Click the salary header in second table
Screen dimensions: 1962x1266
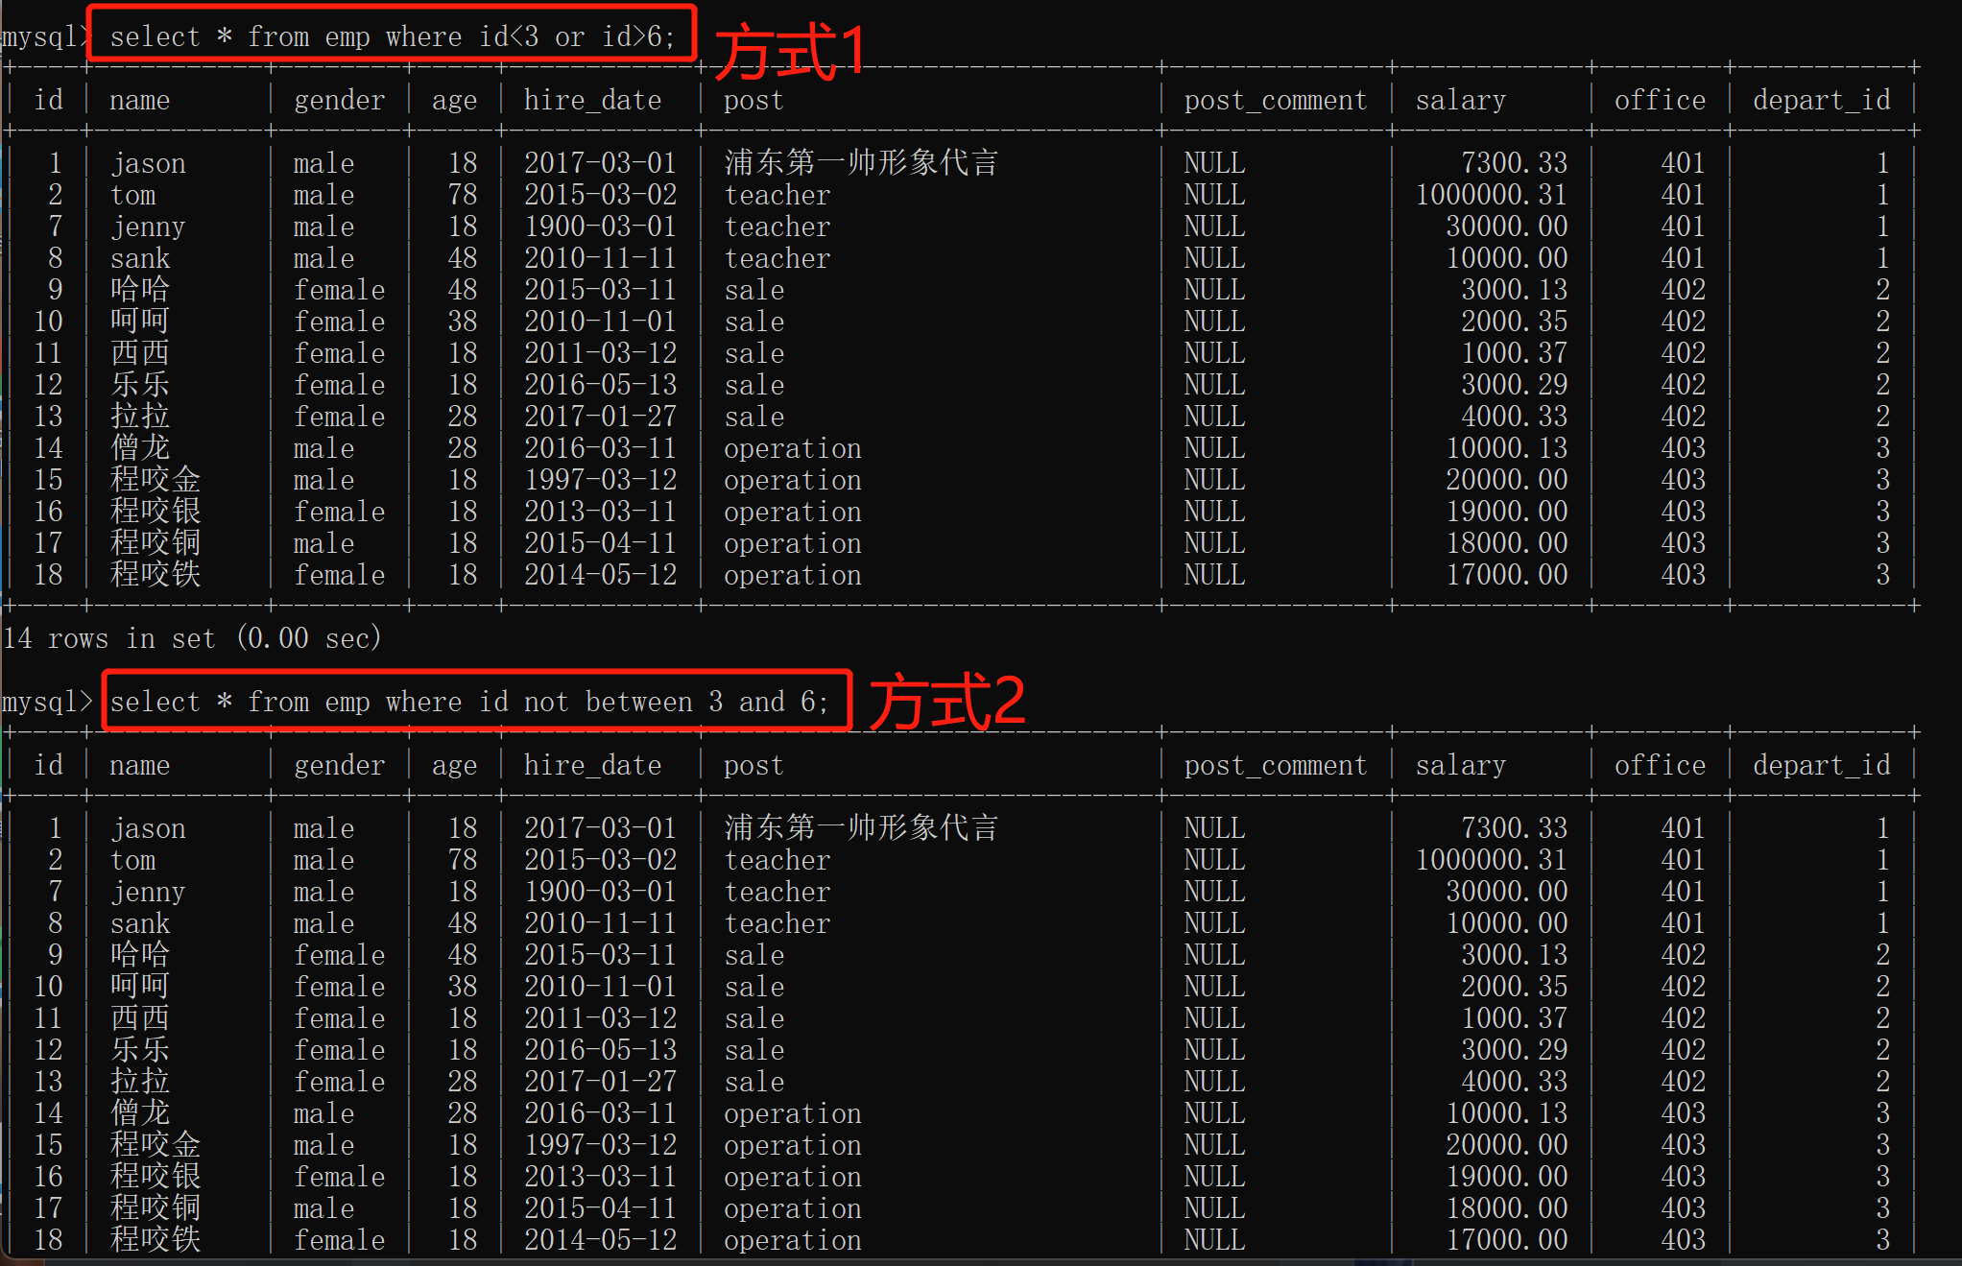1460,765
